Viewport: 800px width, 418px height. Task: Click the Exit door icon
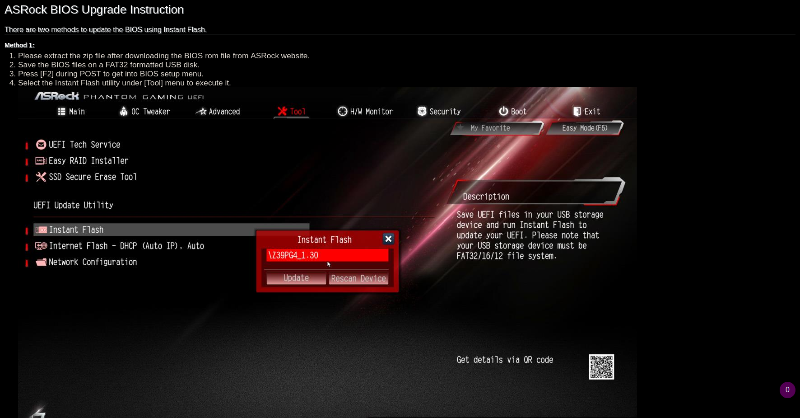click(x=577, y=112)
